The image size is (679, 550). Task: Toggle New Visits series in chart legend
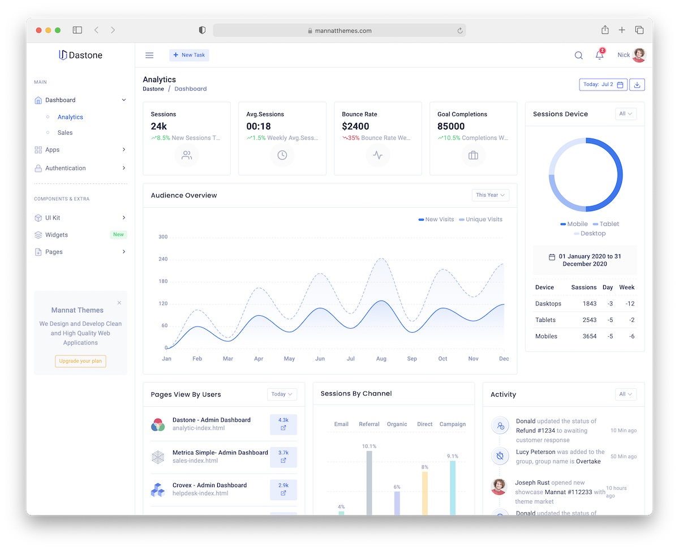pos(436,220)
